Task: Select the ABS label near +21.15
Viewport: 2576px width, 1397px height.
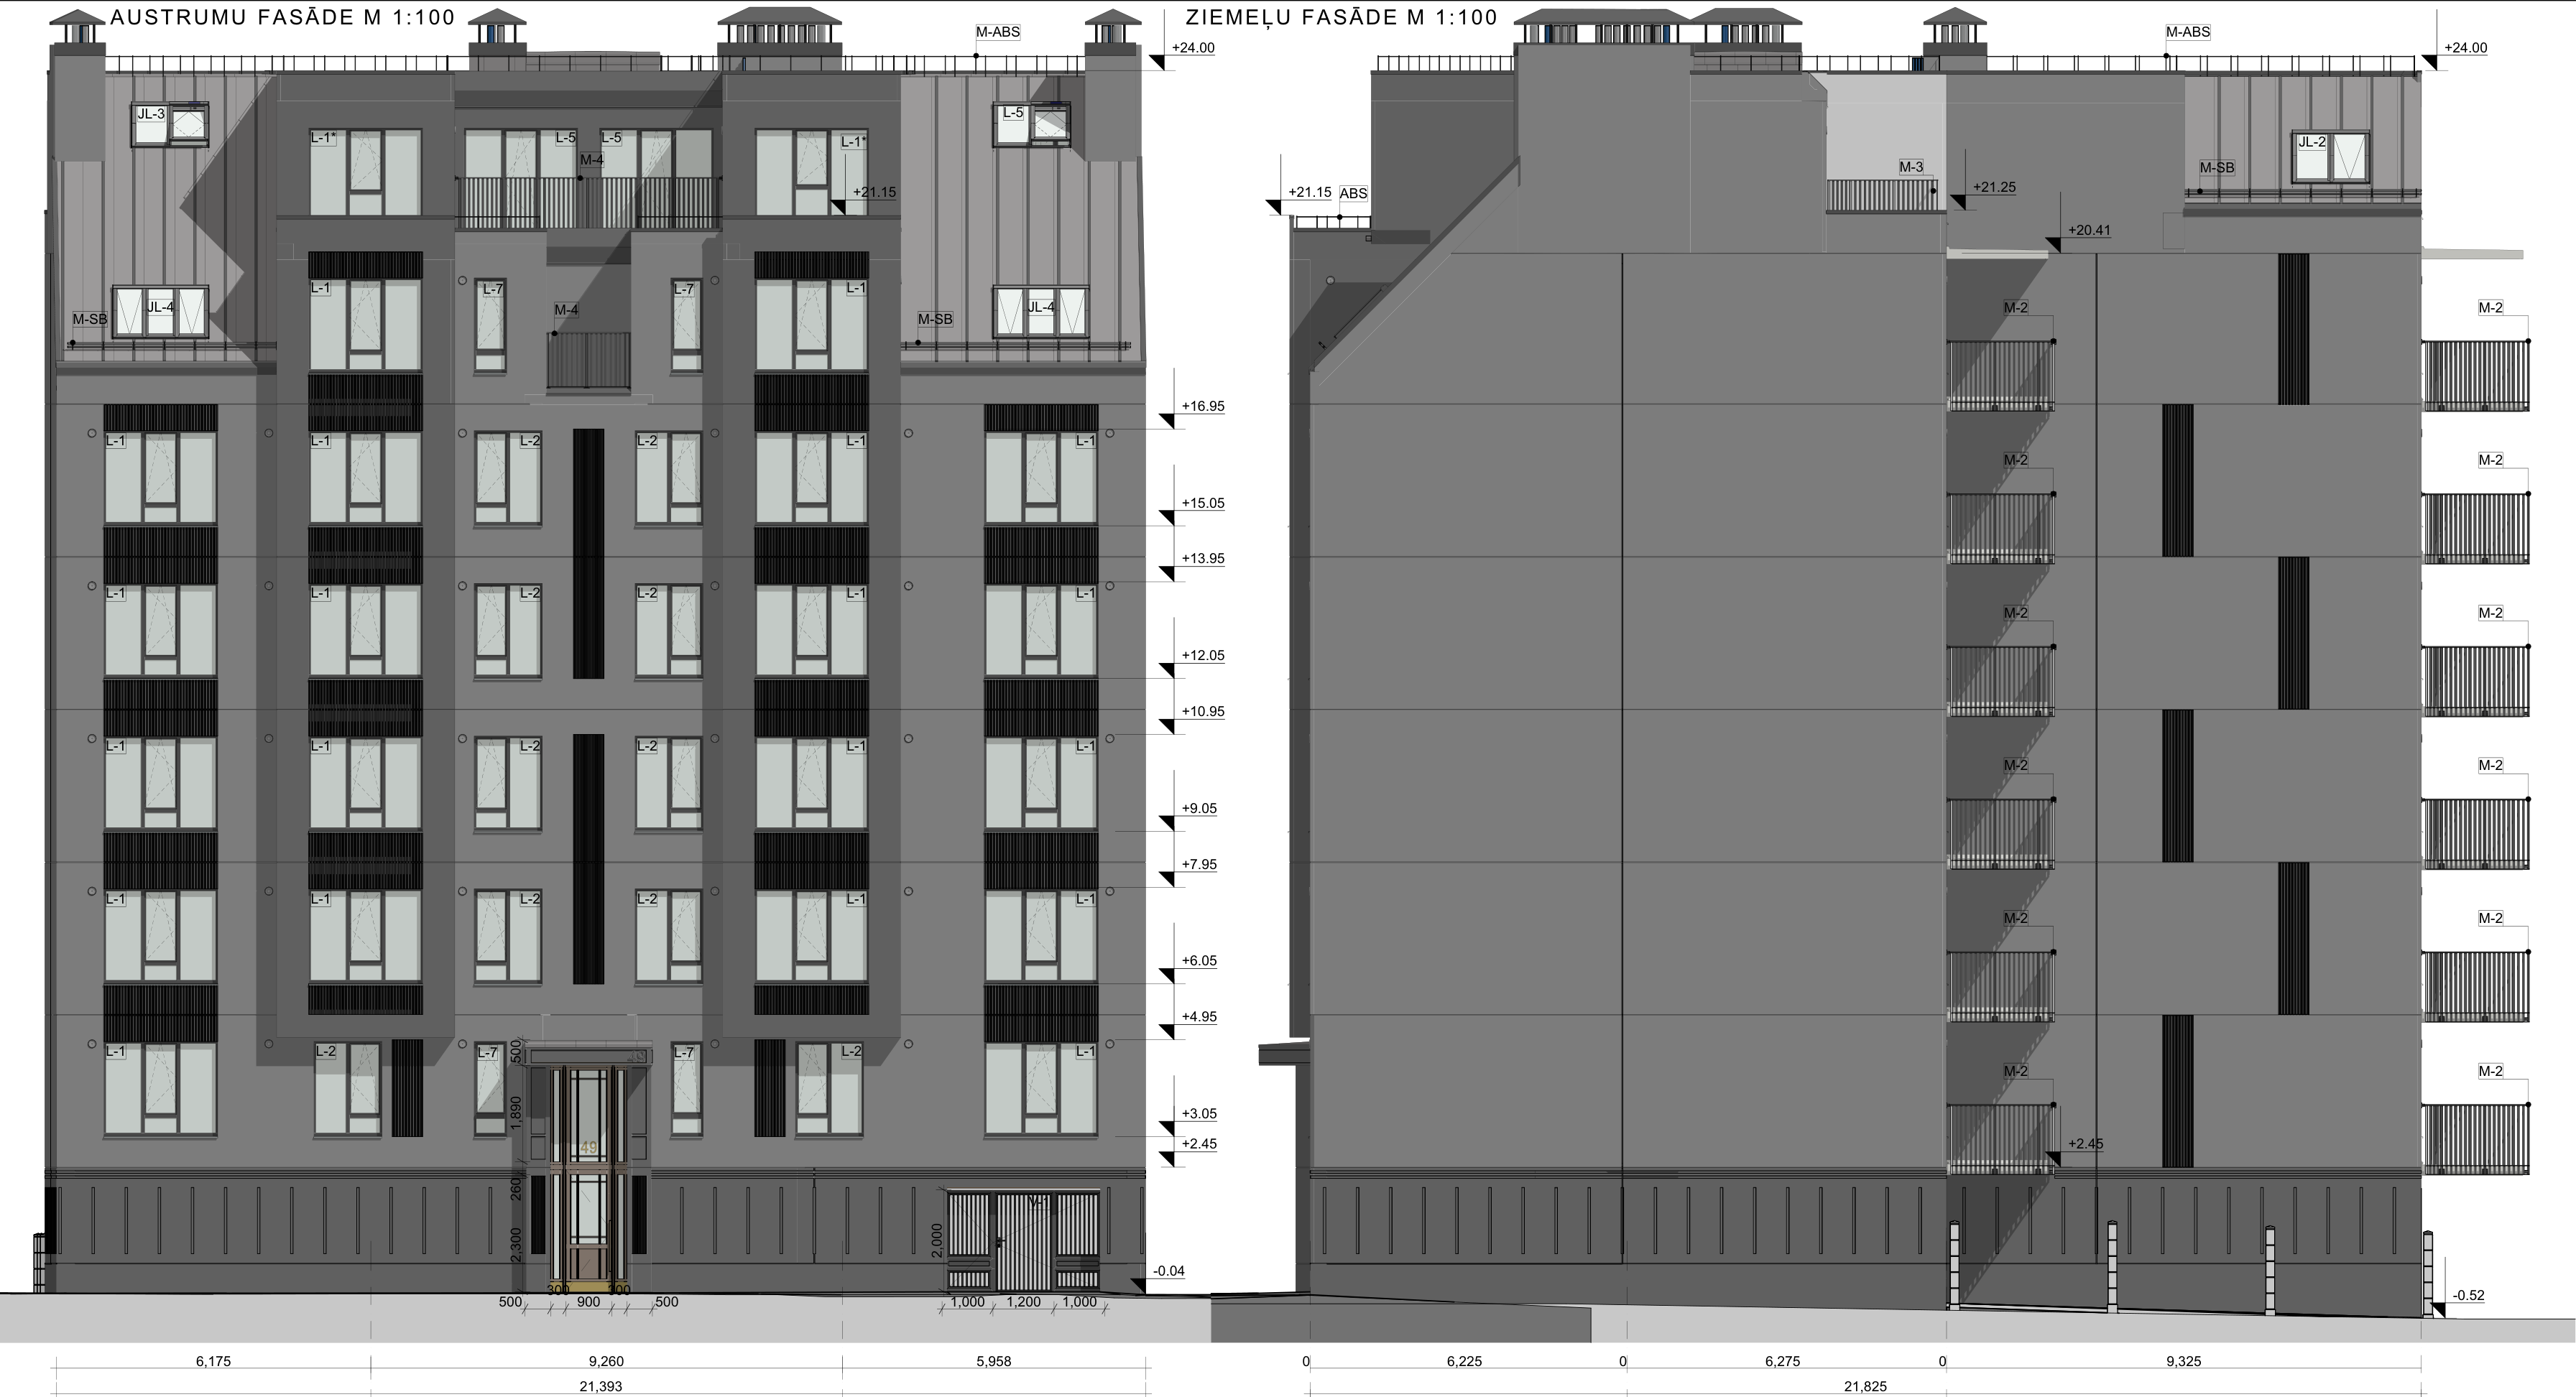Action: (1352, 193)
